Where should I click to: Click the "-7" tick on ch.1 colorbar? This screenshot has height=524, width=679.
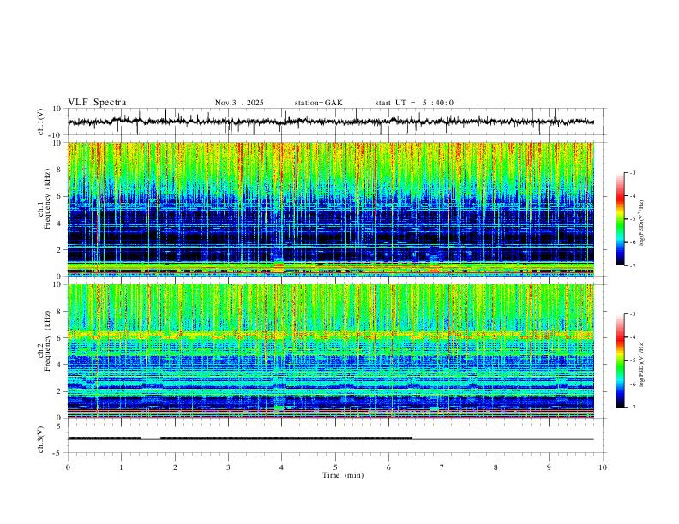click(x=632, y=266)
